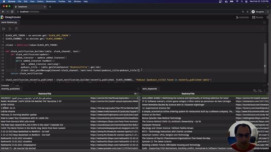This screenshot has width=271, height=152.
Task: Switch to the Log tab
Action: [17, 86]
